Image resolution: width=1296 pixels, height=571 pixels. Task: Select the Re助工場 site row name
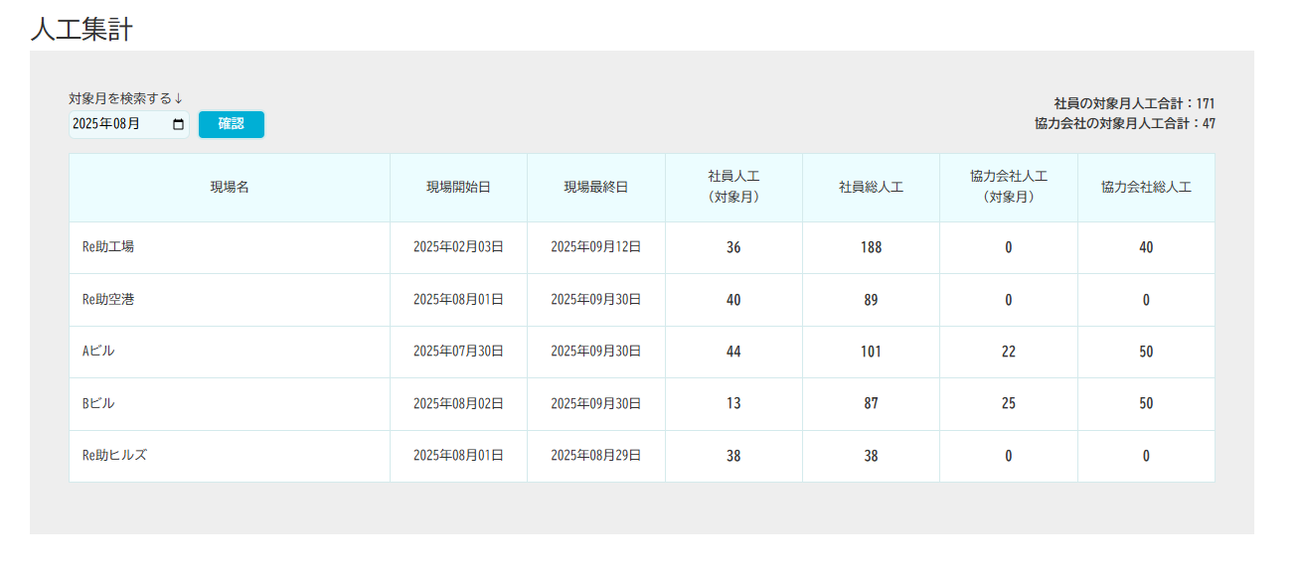108,247
